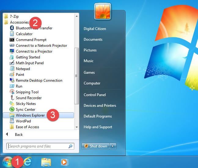Click the scrollbar up arrow
The image size is (198, 168).
(x=77, y=16)
